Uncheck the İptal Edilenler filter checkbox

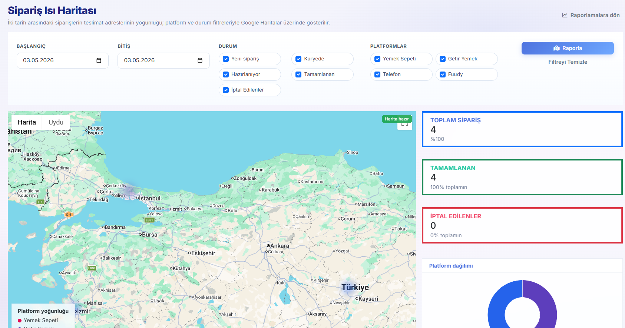226,90
